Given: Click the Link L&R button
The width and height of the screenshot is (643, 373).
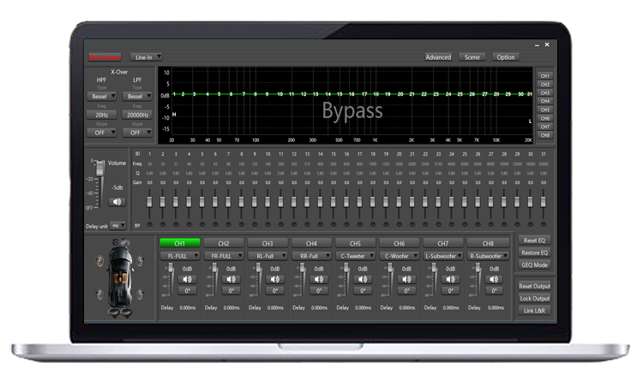Looking at the screenshot, I should [534, 310].
